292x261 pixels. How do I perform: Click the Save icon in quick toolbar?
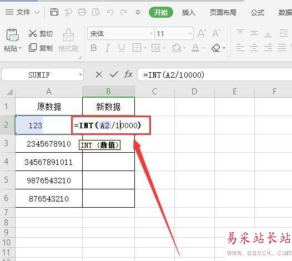click(x=54, y=12)
